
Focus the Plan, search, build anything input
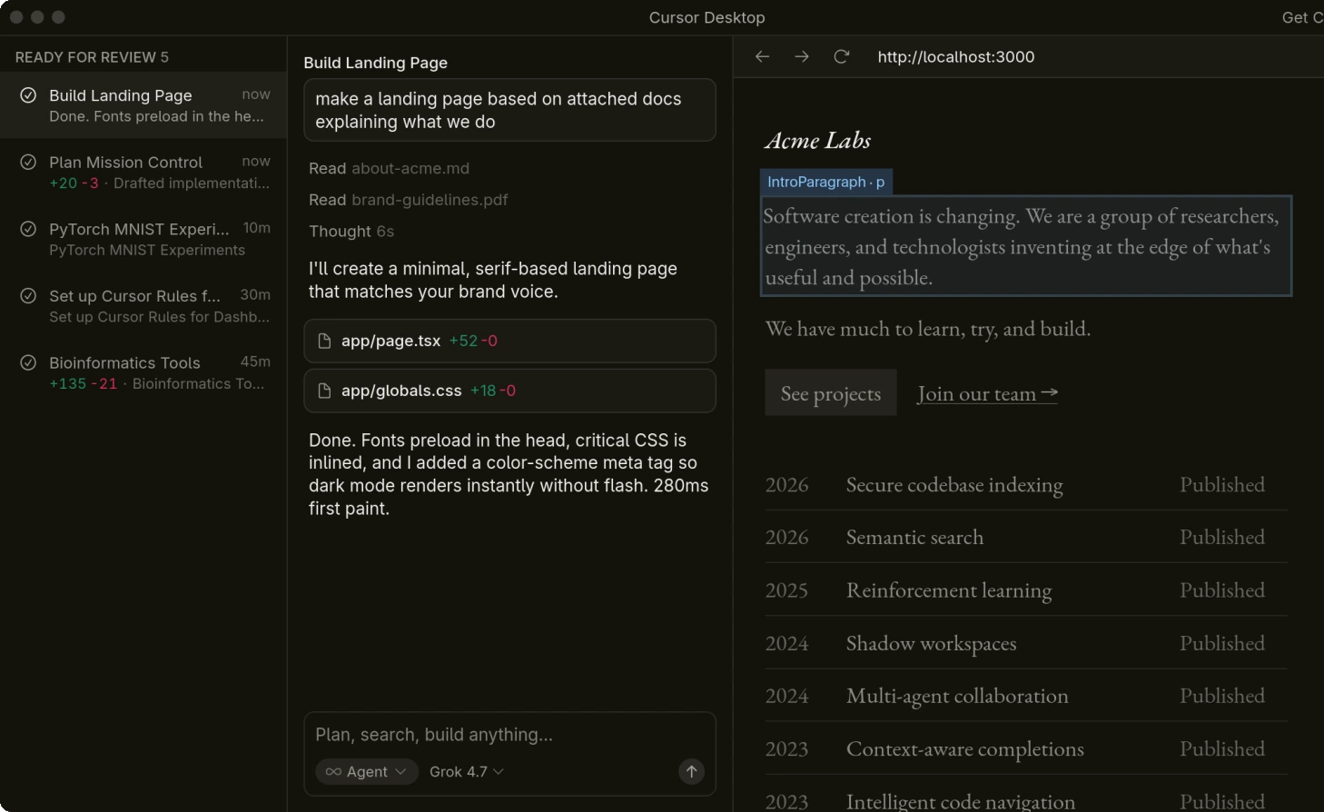point(509,735)
